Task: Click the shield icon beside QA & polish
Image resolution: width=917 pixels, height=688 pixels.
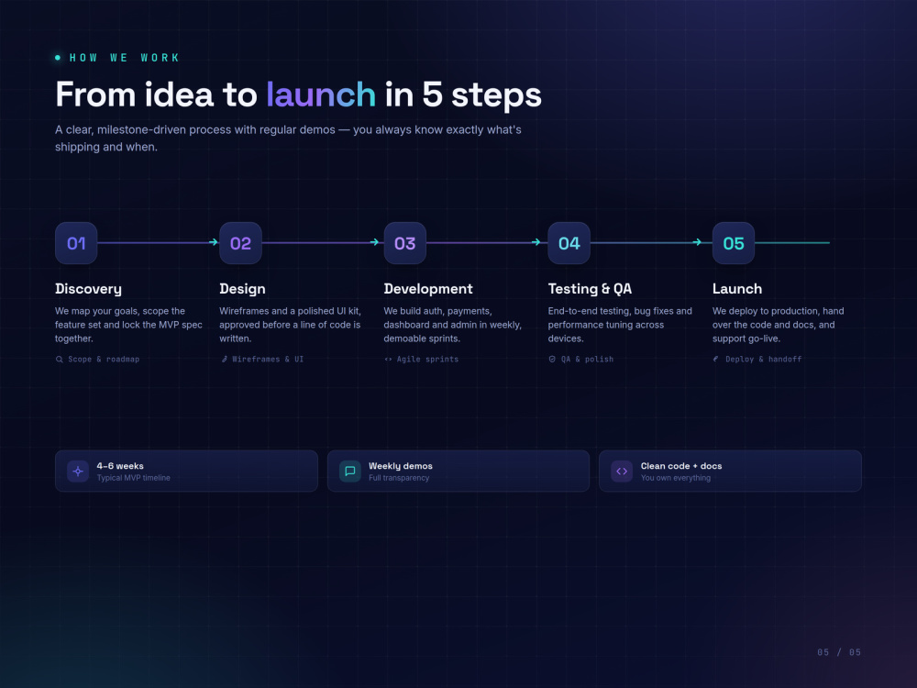Action: (552, 360)
